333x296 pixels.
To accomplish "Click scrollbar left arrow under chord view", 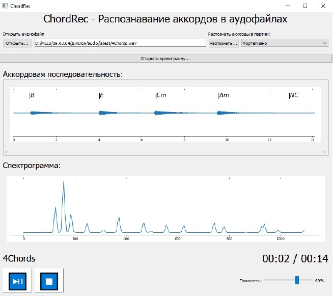I will [x=6, y=152].
